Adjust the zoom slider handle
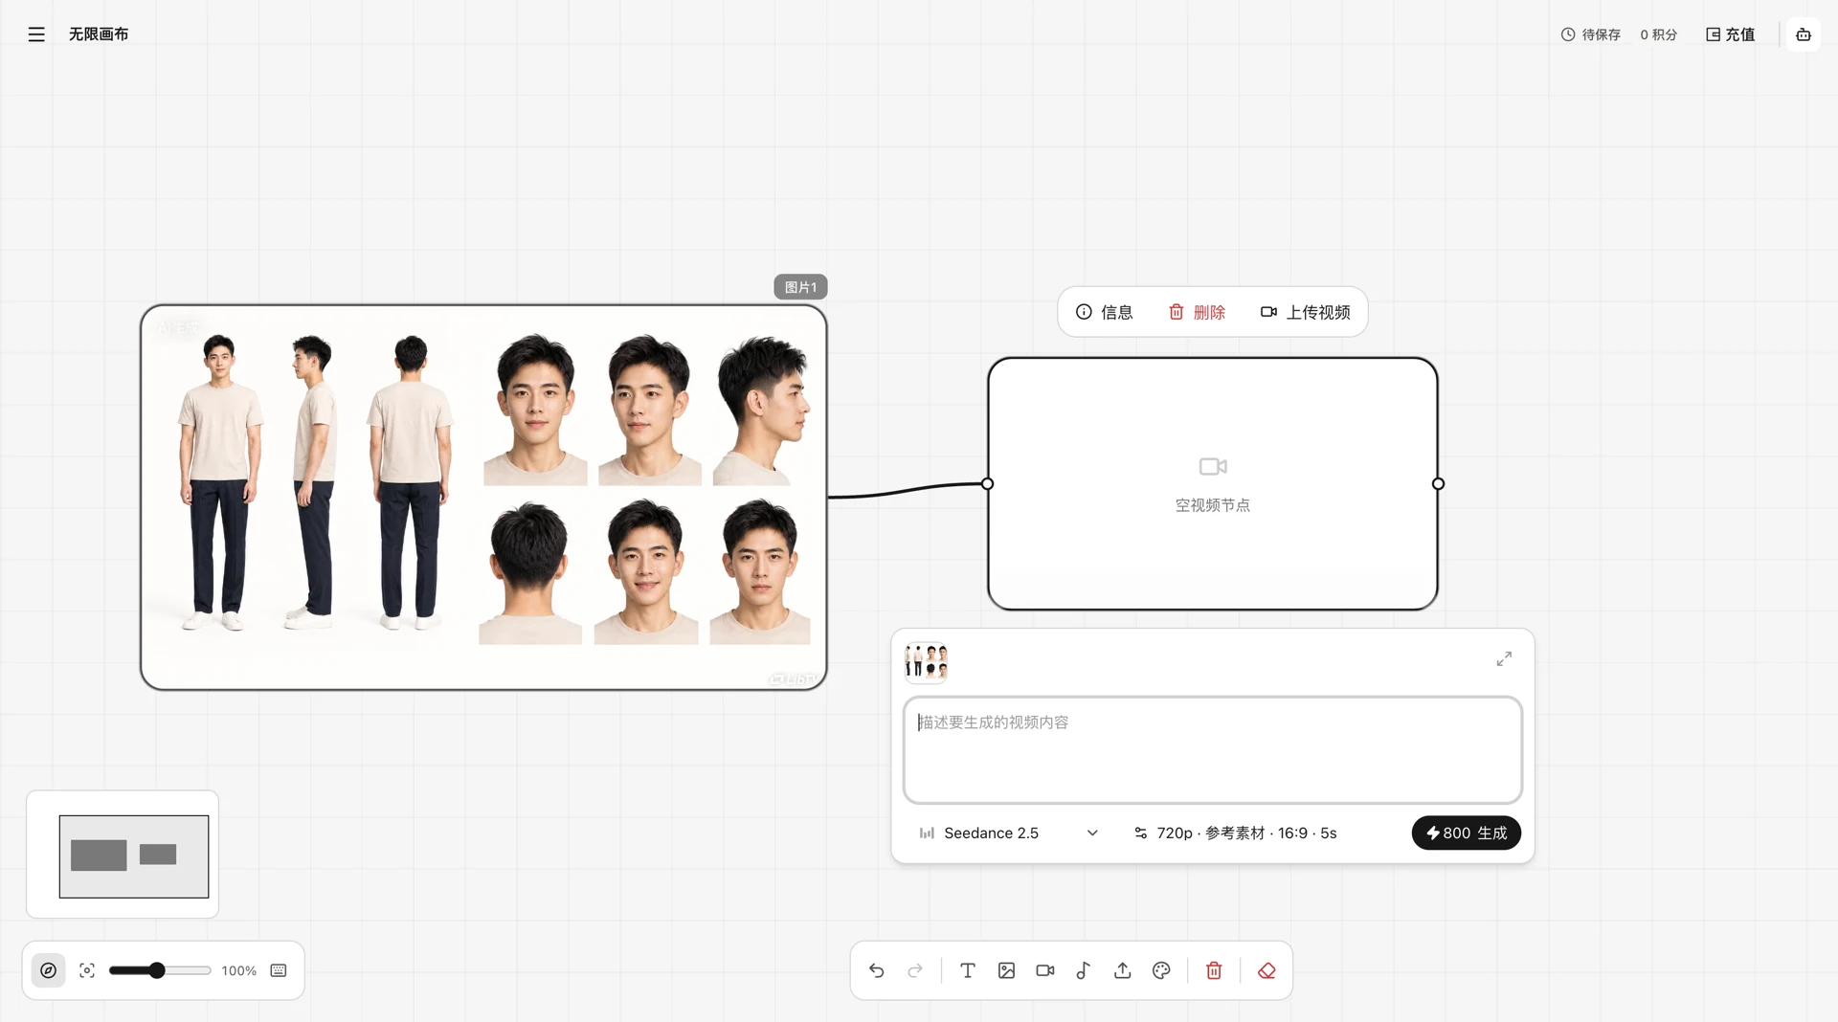 click(x=157, y=970)
